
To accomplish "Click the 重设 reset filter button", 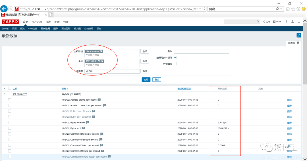I will (157, 80).
